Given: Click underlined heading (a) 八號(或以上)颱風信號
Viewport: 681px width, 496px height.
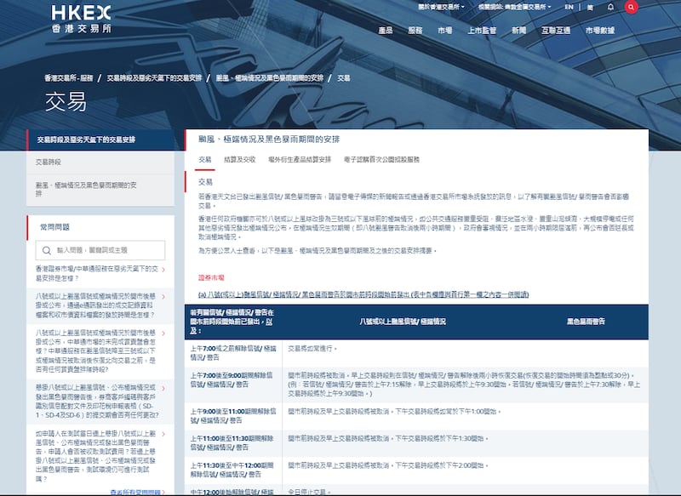Looking at the screenshot, I should pyautogui.click(x=363, y=294).
